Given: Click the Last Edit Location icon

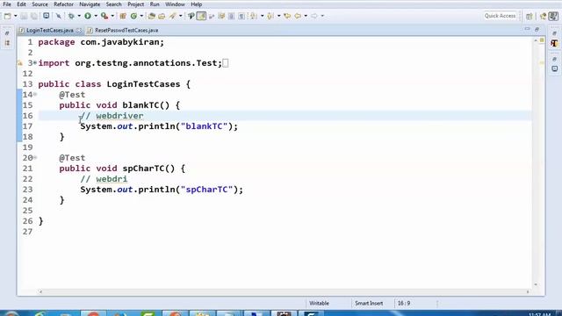Looking at the screenshot, I should pyautogui.click(x=287, y=16).
